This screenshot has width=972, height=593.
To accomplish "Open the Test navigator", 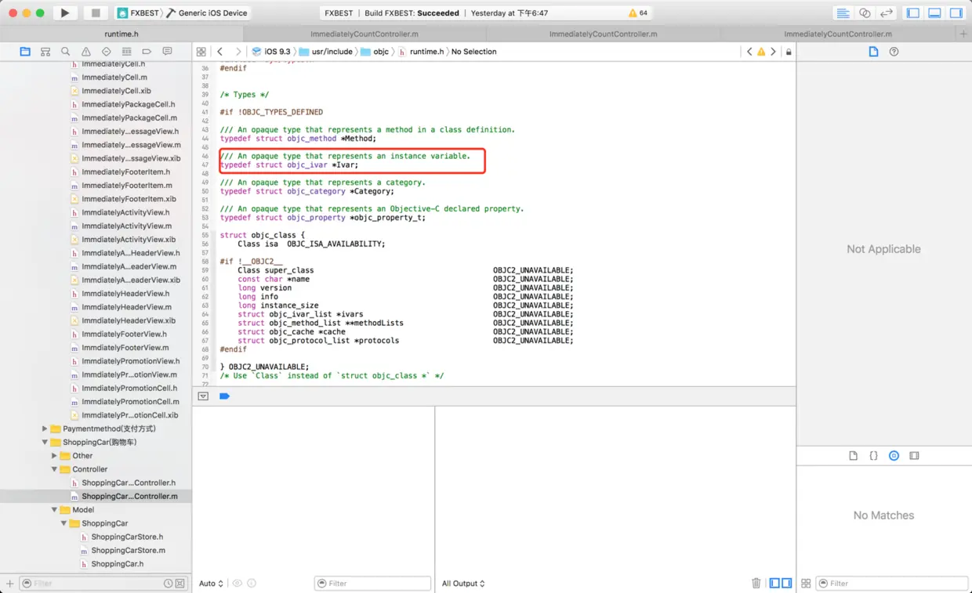I will click(107, 52).
